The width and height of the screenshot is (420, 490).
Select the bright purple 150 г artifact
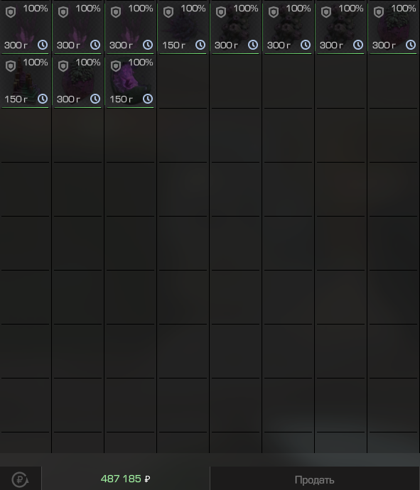pos(131,81)
